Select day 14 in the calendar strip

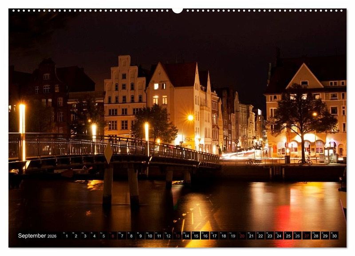click(186, 236)
